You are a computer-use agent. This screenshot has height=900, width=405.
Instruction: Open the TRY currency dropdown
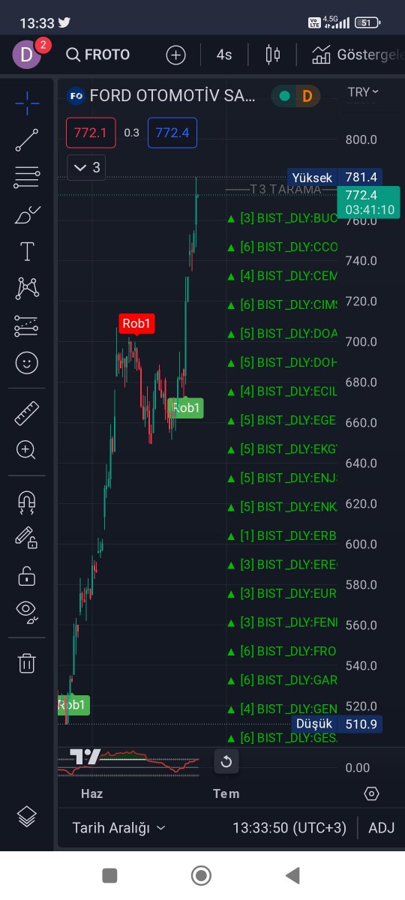[363, 92]
